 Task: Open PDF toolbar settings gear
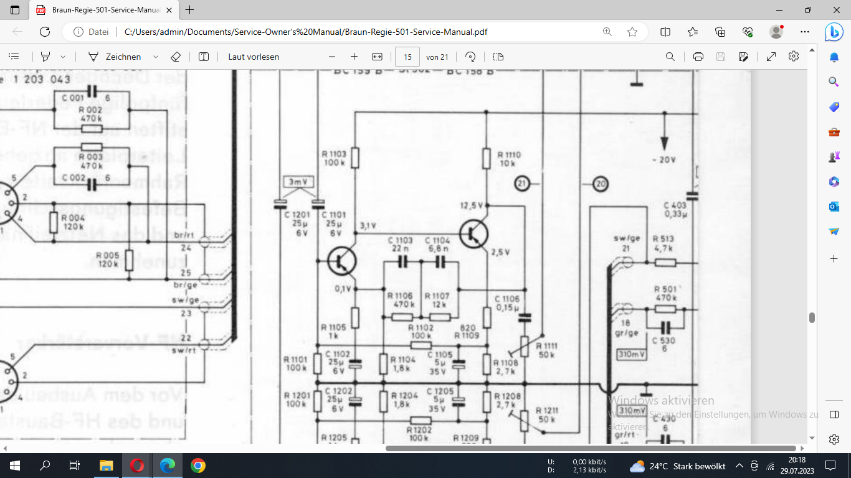click(794, 57)
